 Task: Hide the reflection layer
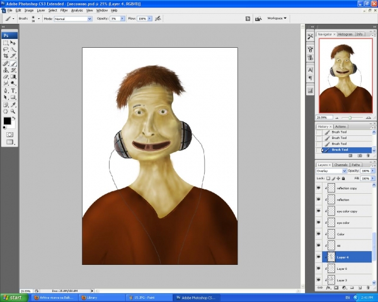pos(319,199)
